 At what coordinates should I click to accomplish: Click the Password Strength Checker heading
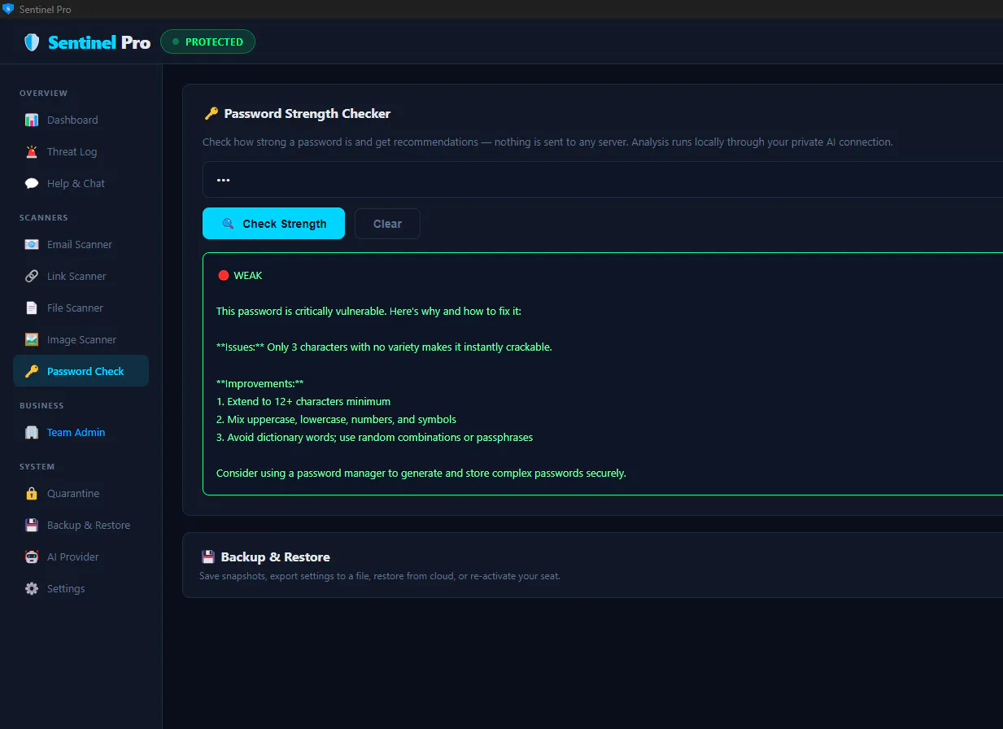pos(307,114)
